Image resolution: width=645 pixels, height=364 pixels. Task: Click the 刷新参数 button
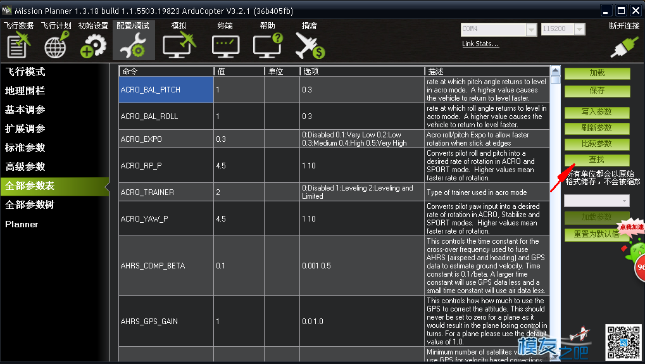pyautogui.click(x=597, y=129)
